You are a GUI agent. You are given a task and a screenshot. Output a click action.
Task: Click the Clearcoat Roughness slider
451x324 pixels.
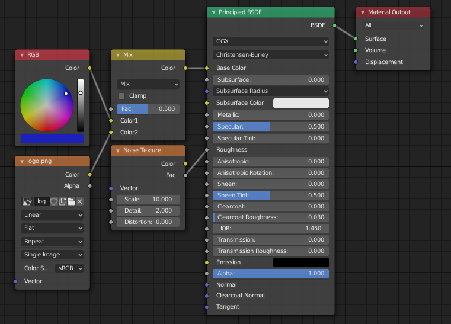[271, 217]
